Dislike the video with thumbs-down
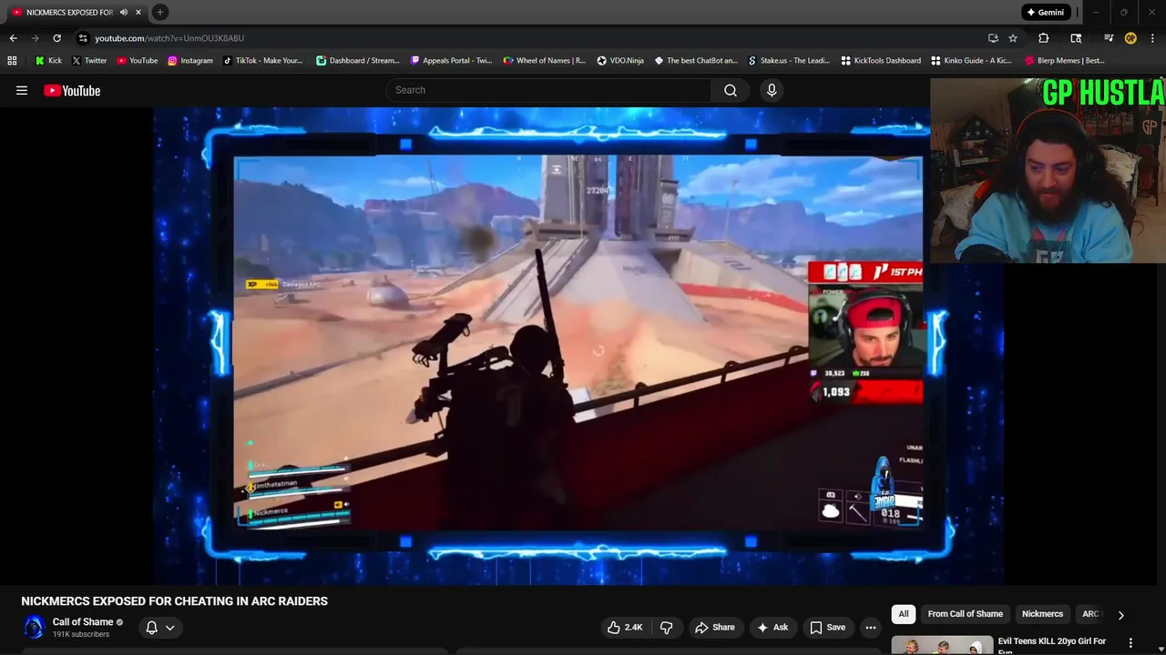Screen dimensions: 1166x655 [x=667, y=627]
